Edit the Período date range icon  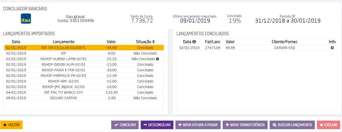[x=294, y=16]
